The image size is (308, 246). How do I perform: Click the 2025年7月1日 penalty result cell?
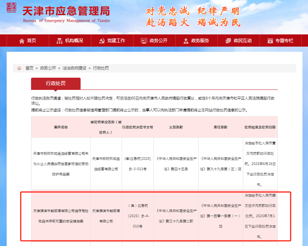tap(260, 216)
